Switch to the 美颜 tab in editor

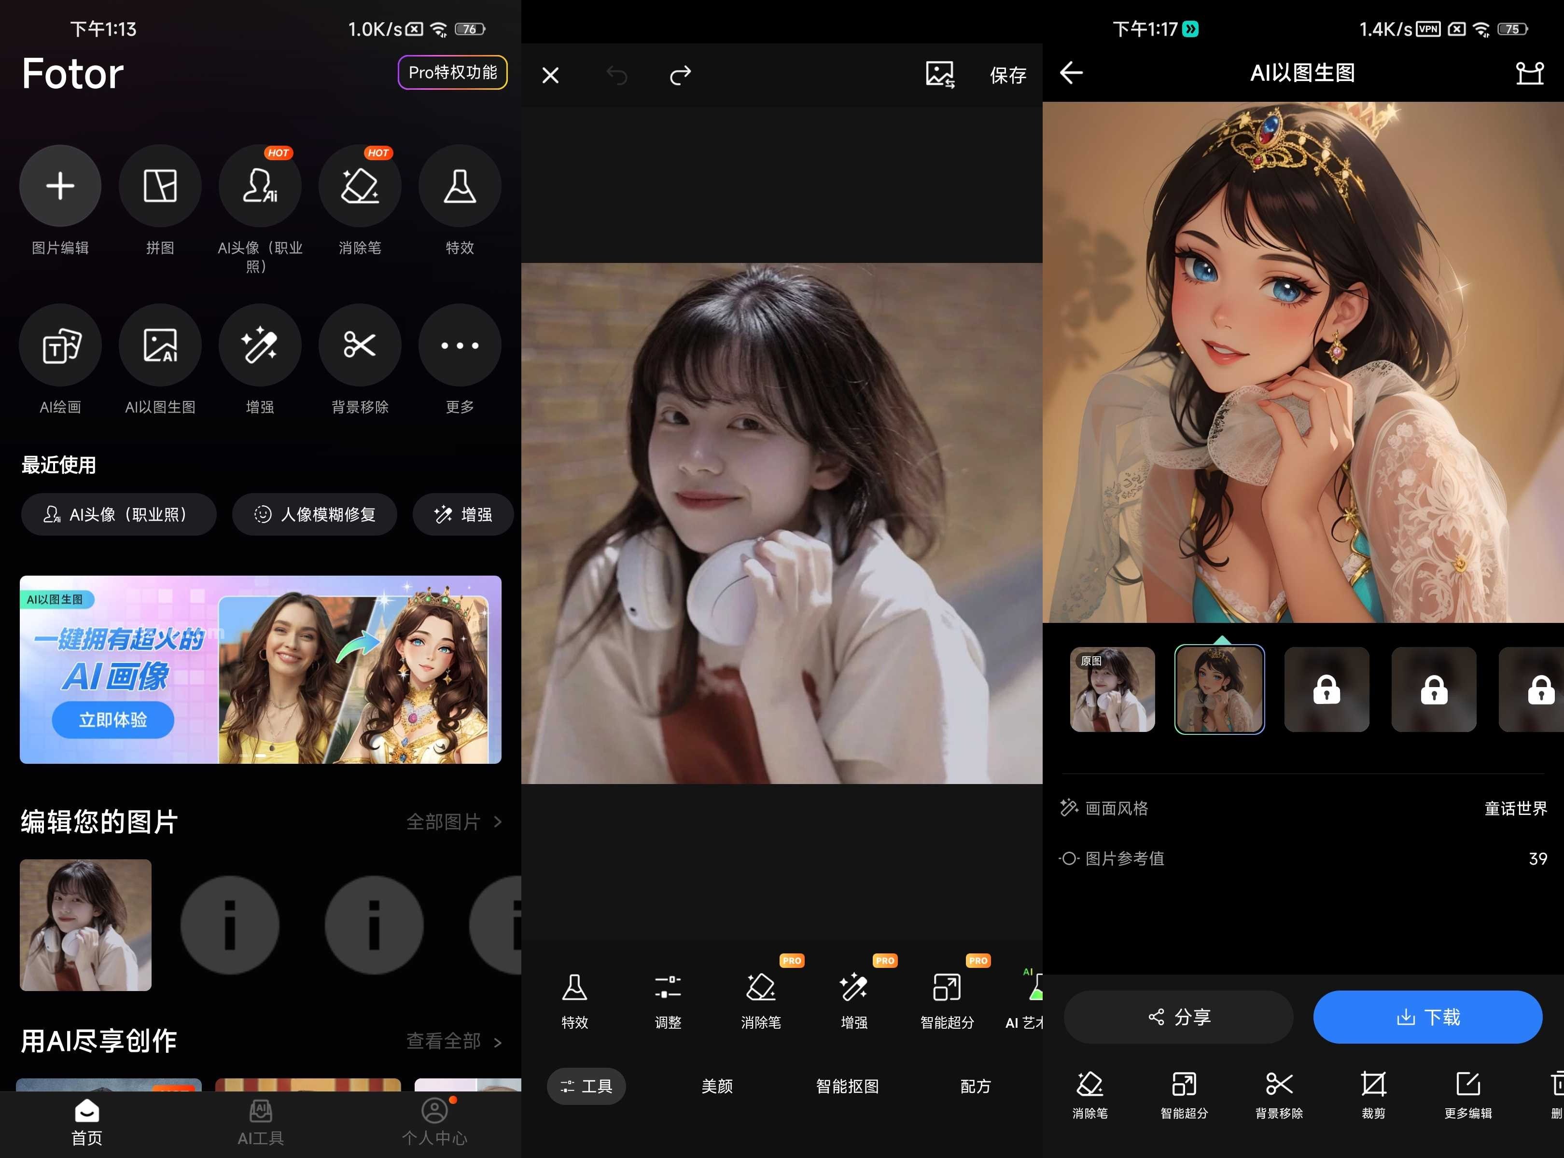[x=717, y=1086]
